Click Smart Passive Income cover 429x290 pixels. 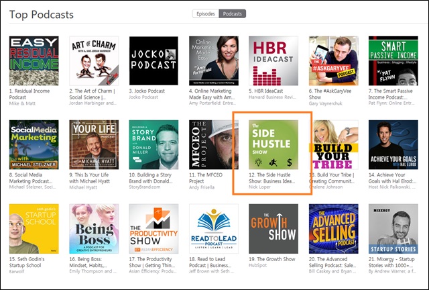pyautogui.click(x=392, y=60)
